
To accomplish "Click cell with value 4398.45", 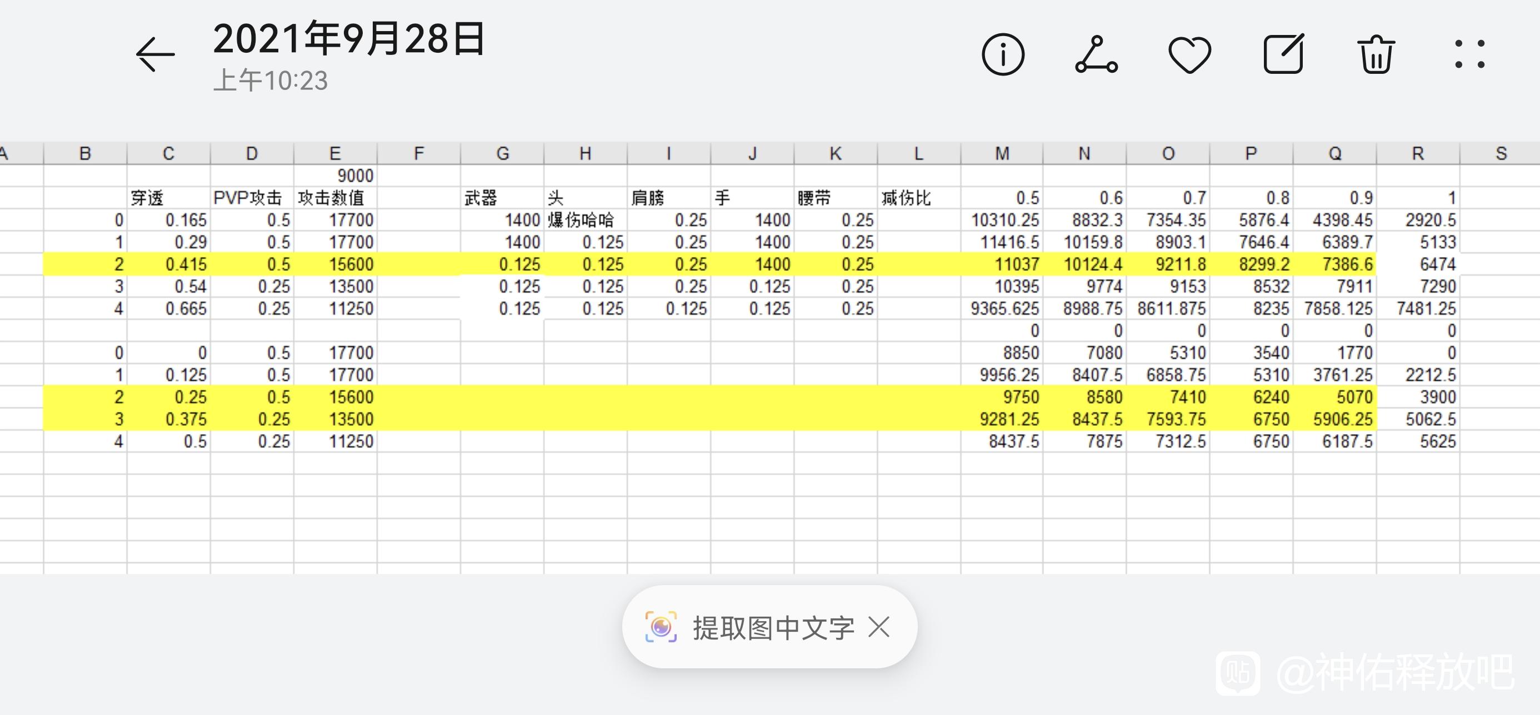I will 1335,220.
